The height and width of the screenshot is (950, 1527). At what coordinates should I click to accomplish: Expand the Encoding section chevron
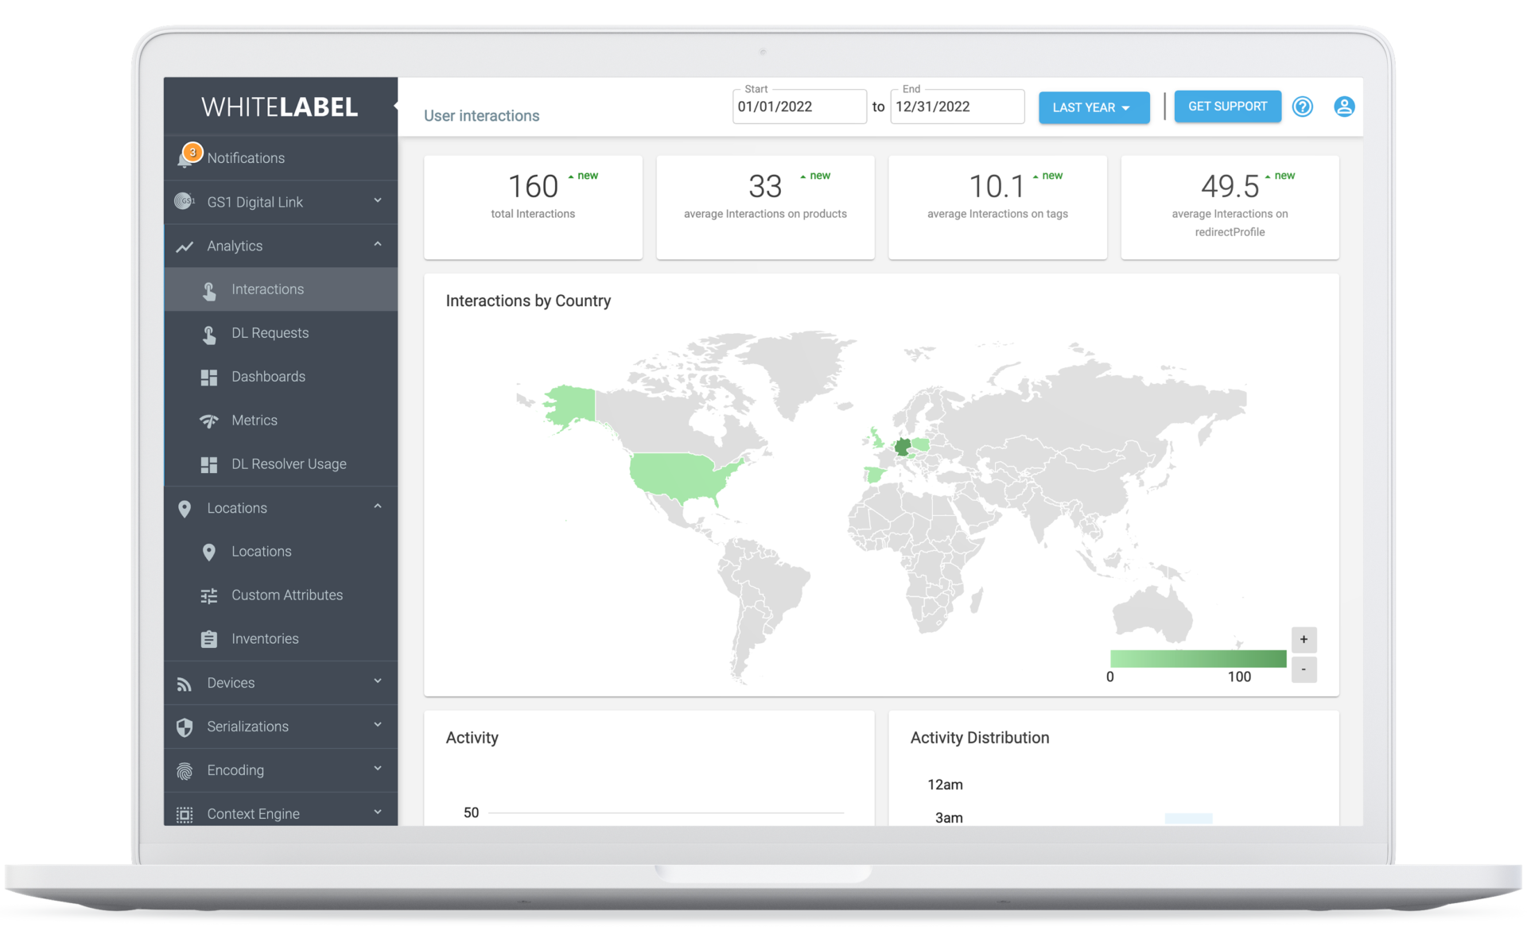(x=378, y=769)
